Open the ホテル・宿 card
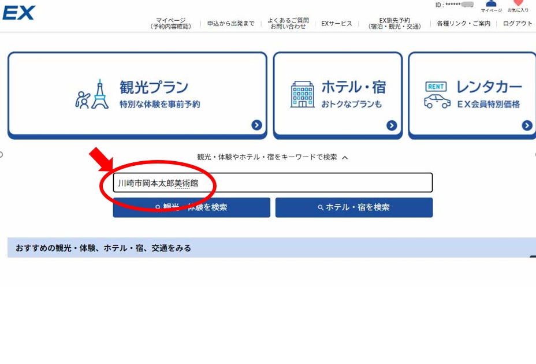Viewport: 536px width, 364px height. (x=338, y=95)
